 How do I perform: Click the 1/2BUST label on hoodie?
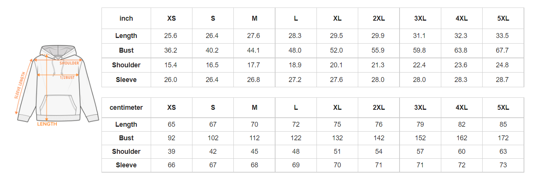coord(67,77)
